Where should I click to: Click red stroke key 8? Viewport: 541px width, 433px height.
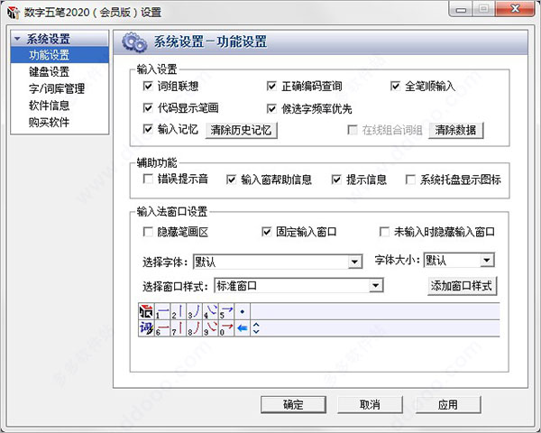pos(194,328)
